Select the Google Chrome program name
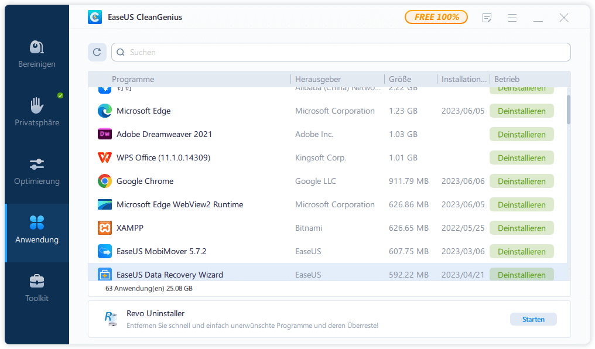595x349 pixels. click(x=145, y=182)
